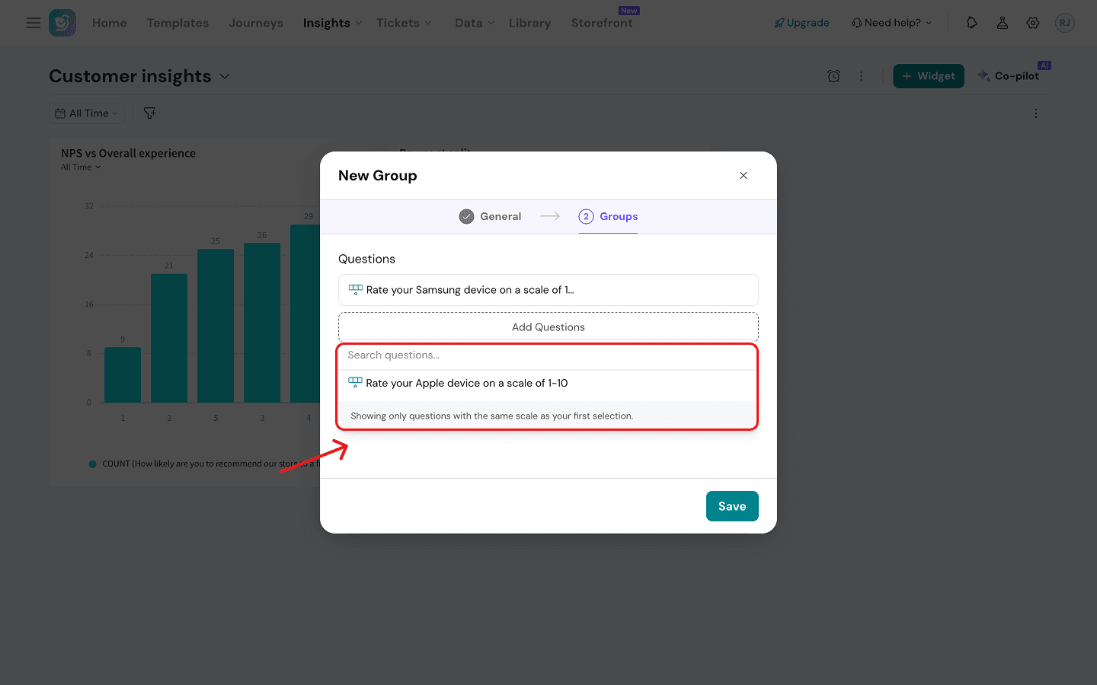Open the notifications megaphone icon

972,23
